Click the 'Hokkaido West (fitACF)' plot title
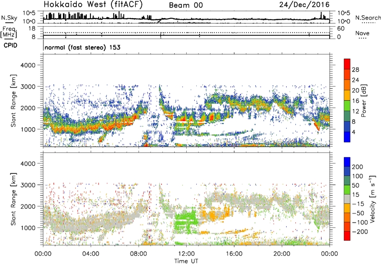 (x=93, y=5)
